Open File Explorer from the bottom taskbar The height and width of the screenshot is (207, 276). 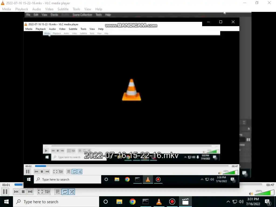click(119, 202)
